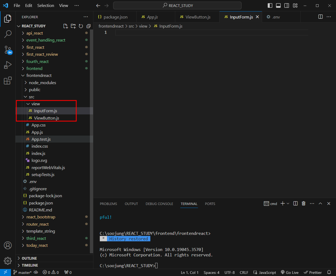Switch to package.json editor tab
336x276 pixels.
click(115, 17)
